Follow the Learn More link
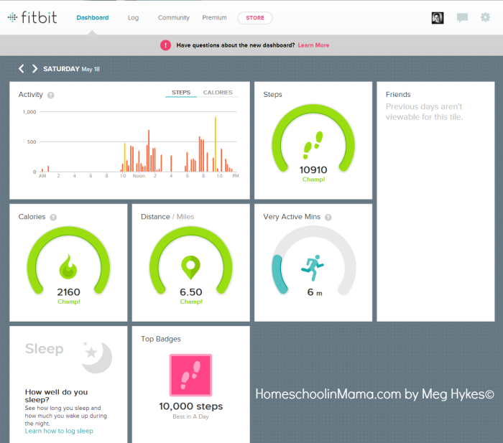The height and width of the screenshot is (443, 503). tap(313, 45)
